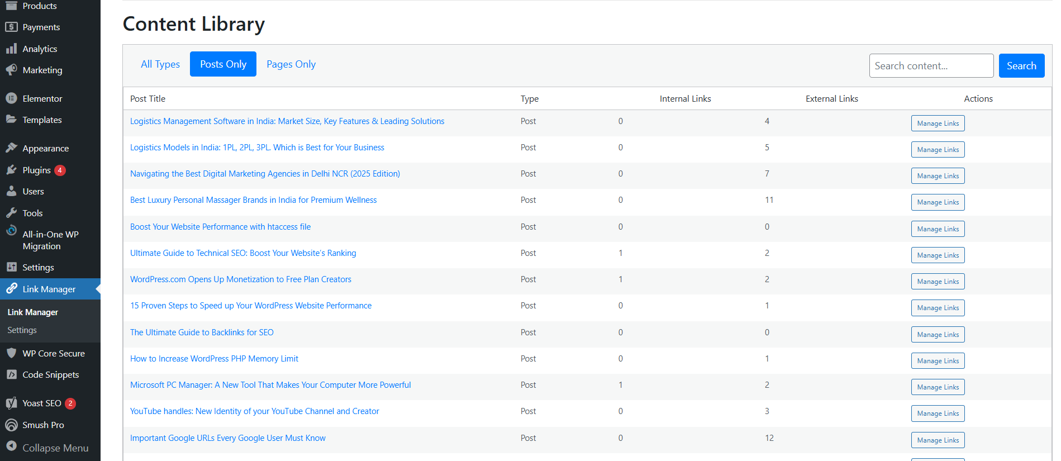Click the Templates folder icon
Screen dimensions: 1061x461
pyautogui.click(x=11, y=120)
